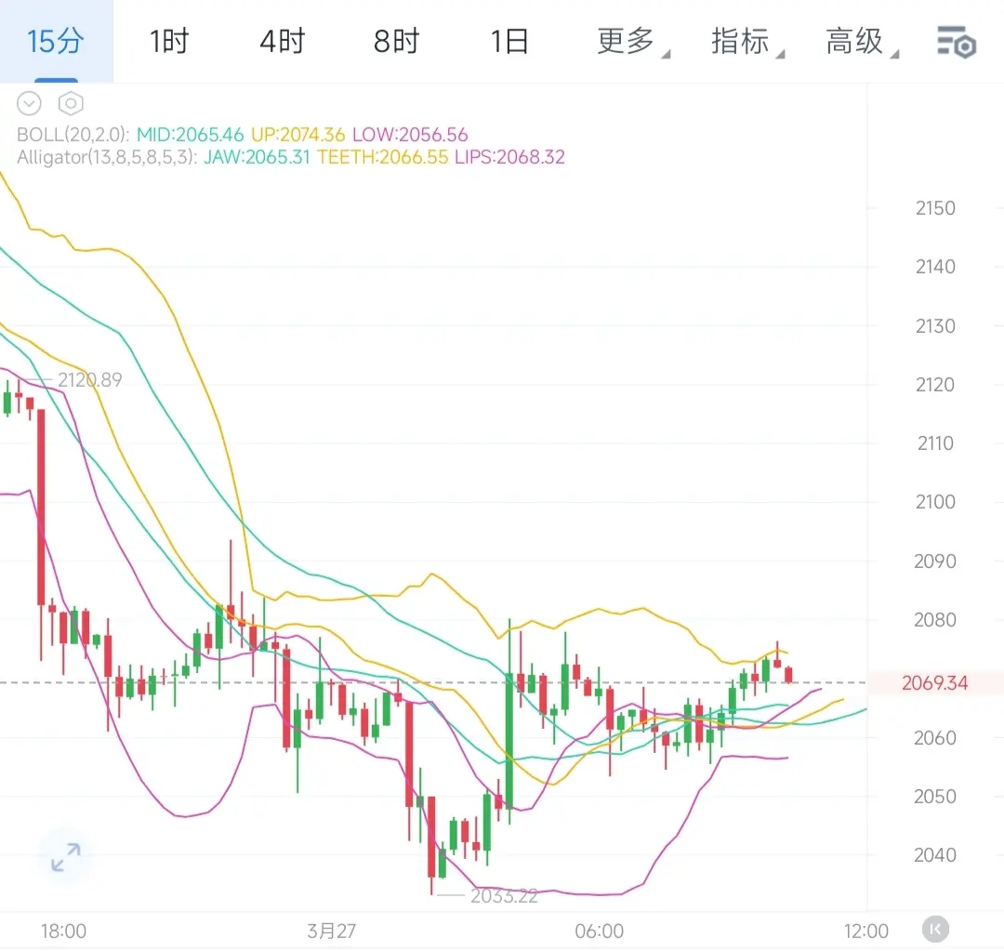The image size is (1004, 951).
Task: Click the 18:00 time axis label
Action: (63, 931)
